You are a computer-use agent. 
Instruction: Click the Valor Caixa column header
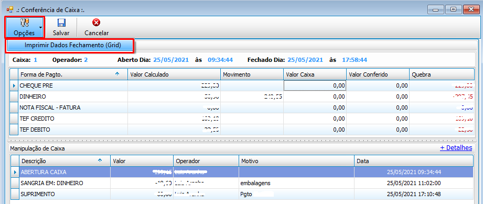click(315, 74)
